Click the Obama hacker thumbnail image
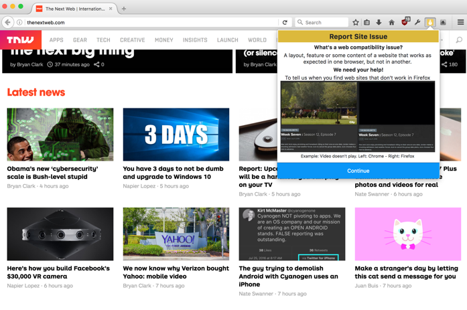This screenshot has width=467, height=310. tap(60, 135)
